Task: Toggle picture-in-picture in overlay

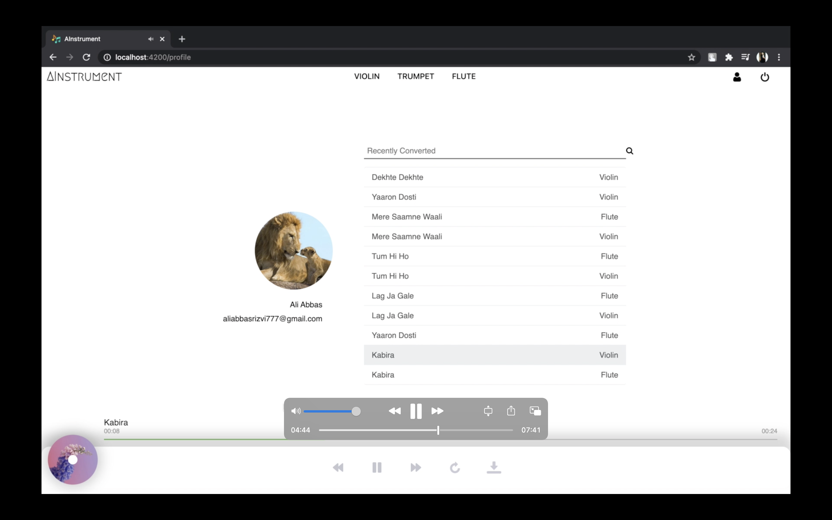Action: (x=535, y=411)
